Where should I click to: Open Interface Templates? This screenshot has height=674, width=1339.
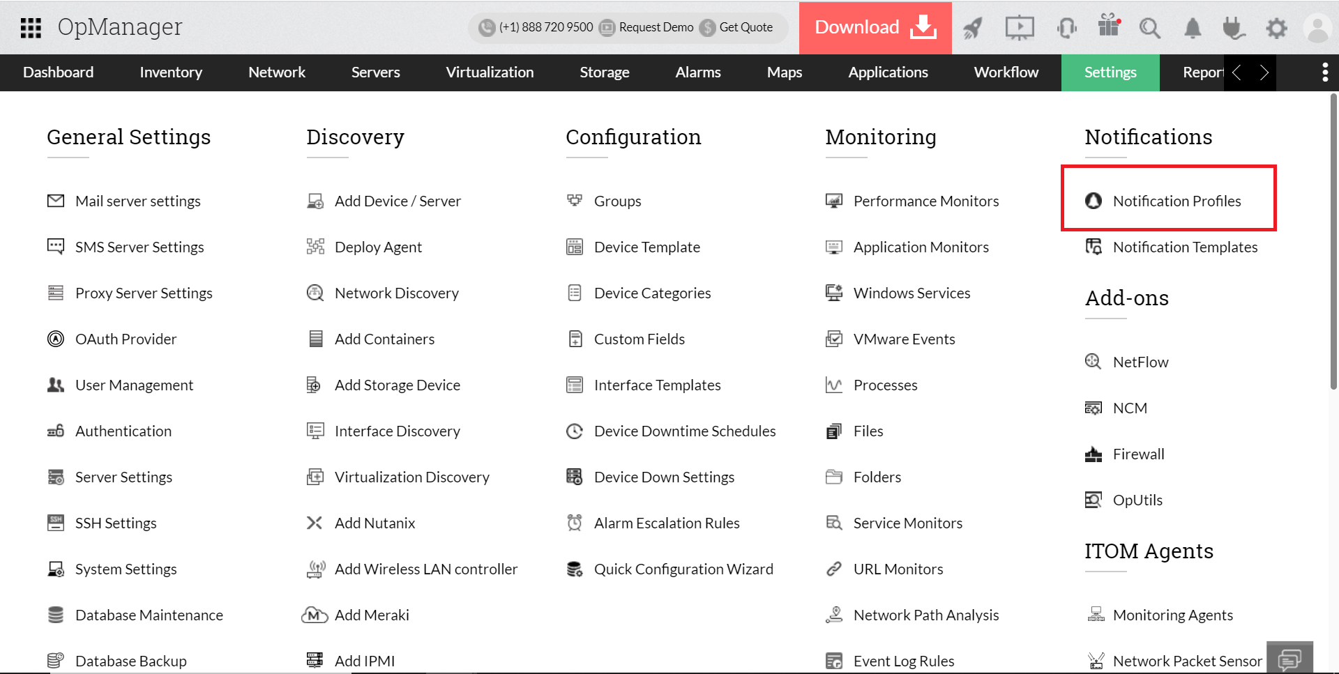click(x=657, y=385)
